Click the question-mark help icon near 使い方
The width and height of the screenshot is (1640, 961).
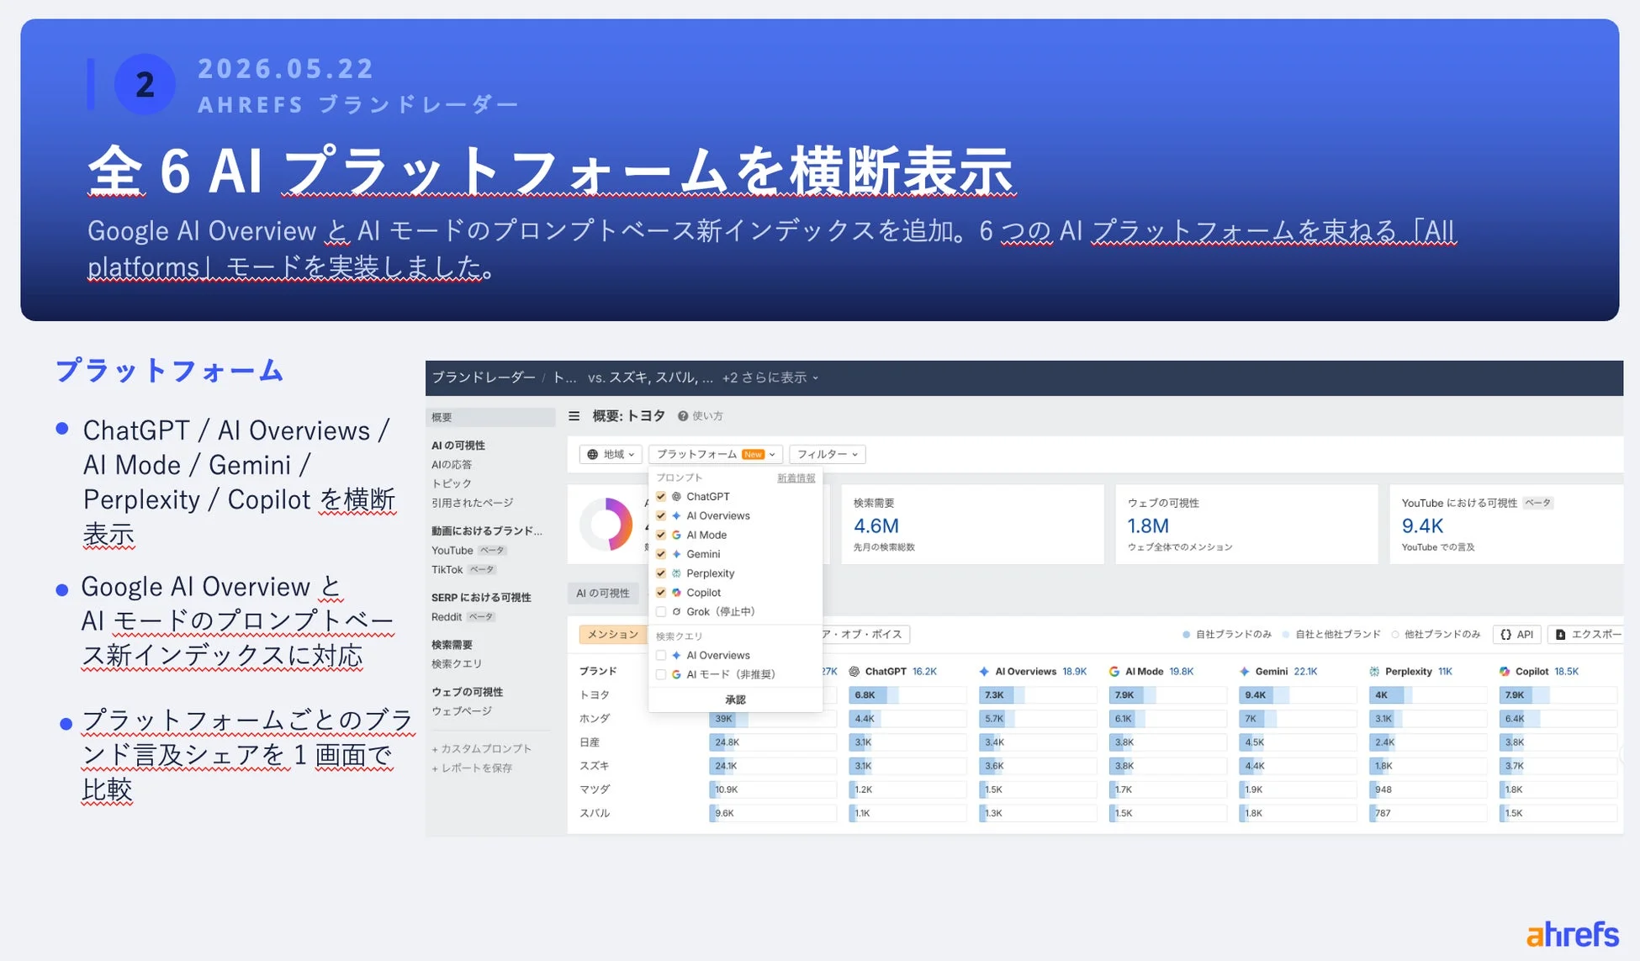coord(683,416)
